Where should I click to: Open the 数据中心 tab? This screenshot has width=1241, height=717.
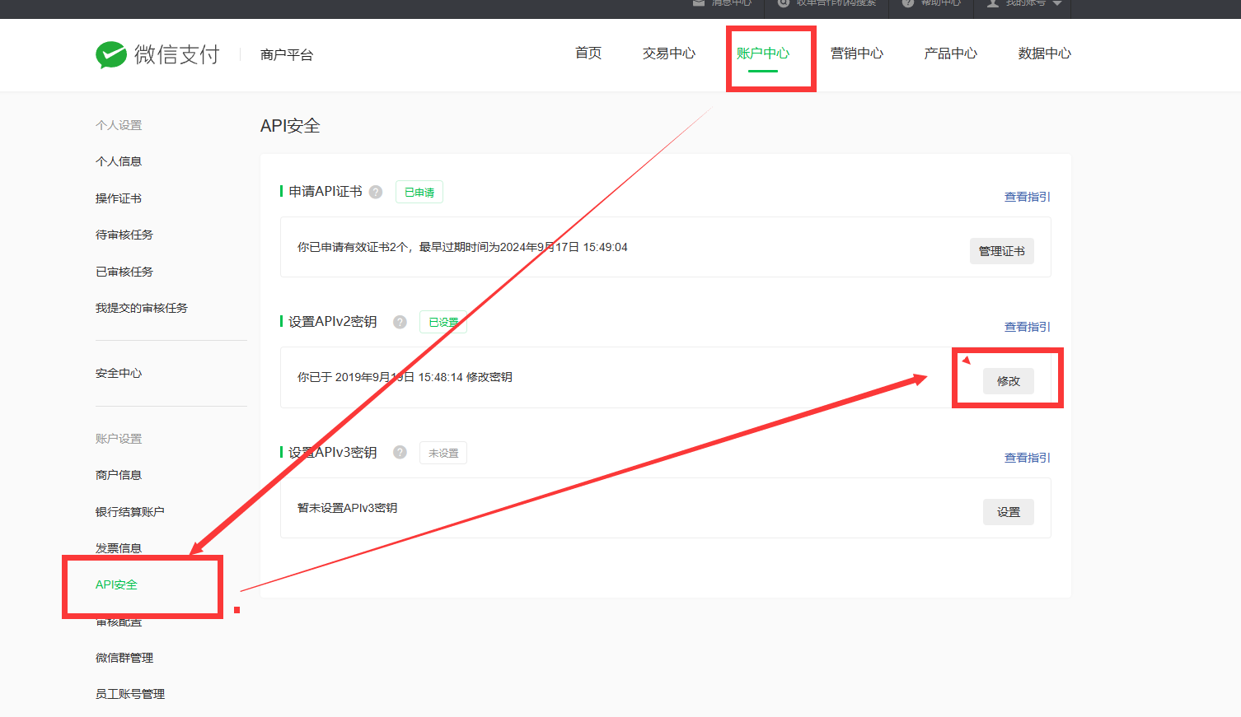[x=1045, y=54]
